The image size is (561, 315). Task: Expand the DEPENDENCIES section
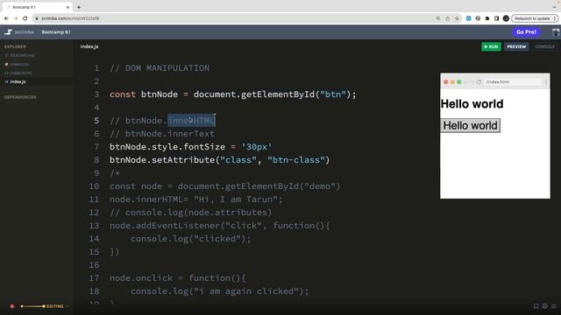tap(20, 97)
